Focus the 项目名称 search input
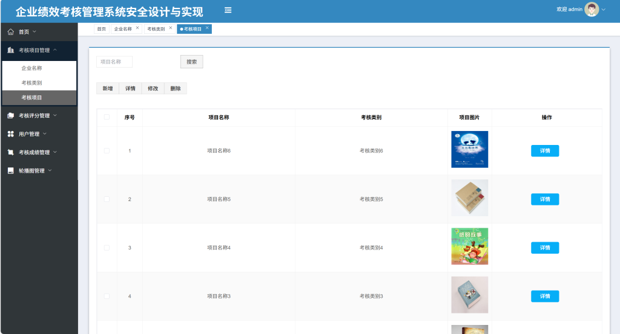This screenshot has height=334, width=620. click(x=114, y=62)
